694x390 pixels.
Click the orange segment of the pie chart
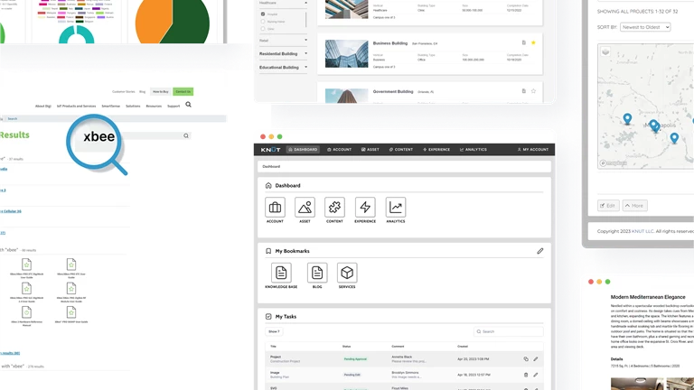(x=153, y=22)
